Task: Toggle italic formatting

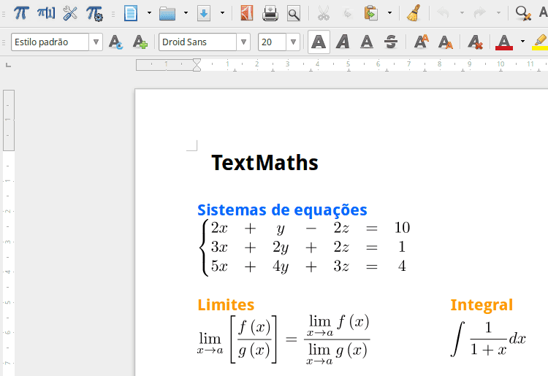Action: pos(343,42)
